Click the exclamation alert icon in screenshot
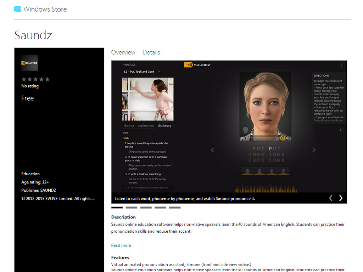 click(341, 66)
